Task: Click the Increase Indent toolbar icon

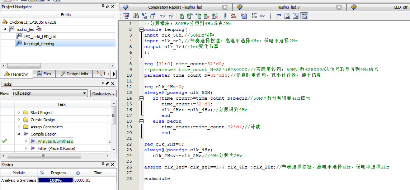Action: pos(163,16)
